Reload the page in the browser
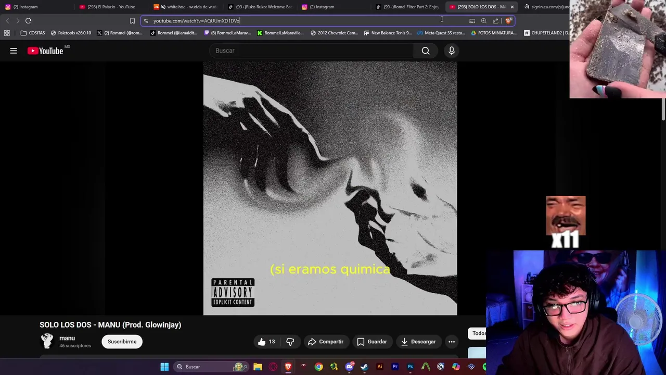Viewport: 666px width, 375px height. point(28,21)
